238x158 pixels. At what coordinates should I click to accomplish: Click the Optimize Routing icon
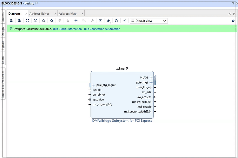(x=124, y=21)
